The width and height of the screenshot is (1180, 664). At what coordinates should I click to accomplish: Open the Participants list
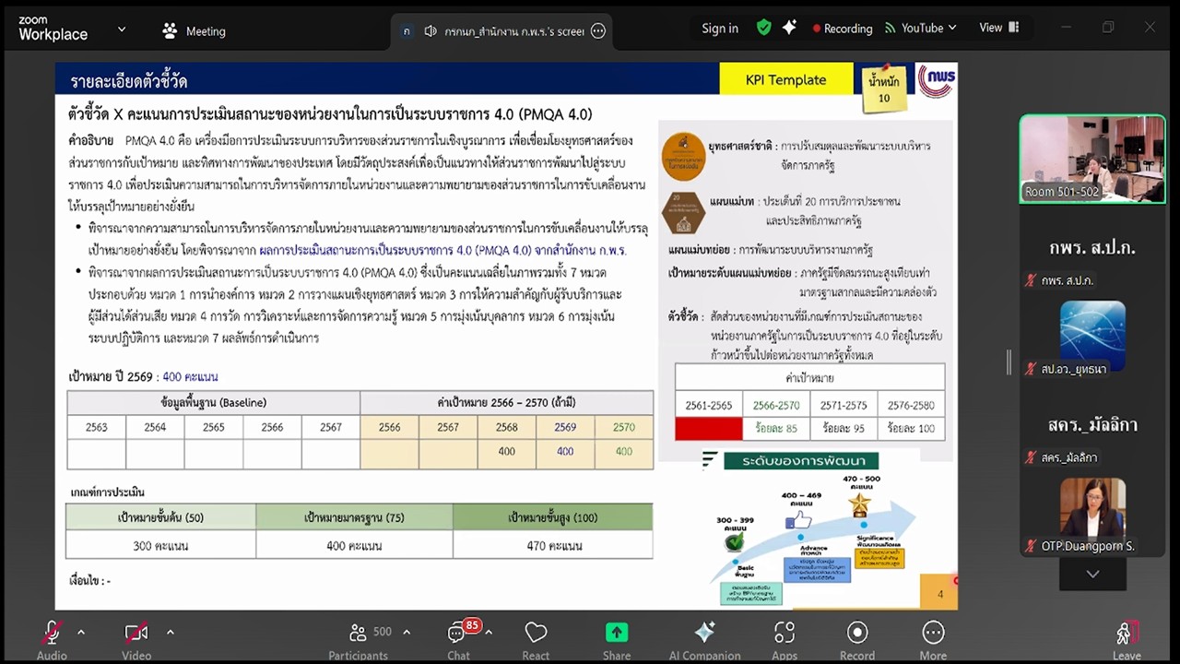(359, 638)
